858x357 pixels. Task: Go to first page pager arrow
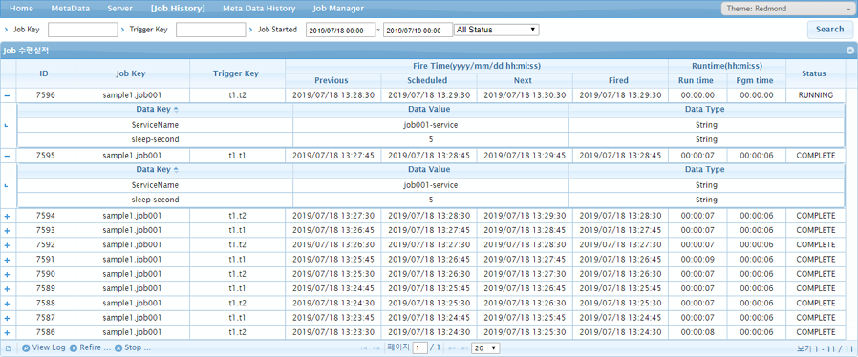(364, 348)
